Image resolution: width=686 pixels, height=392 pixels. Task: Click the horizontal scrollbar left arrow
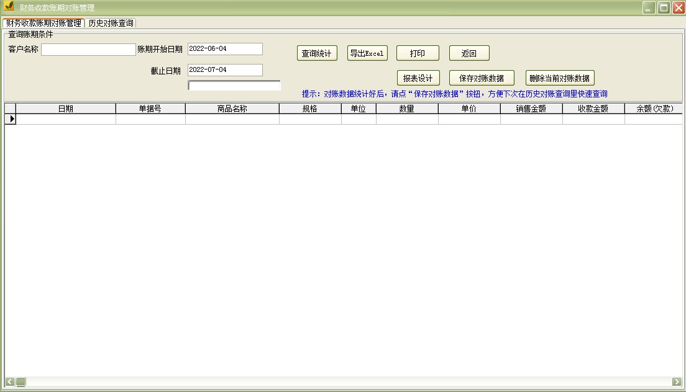click(x=9, y=382)
